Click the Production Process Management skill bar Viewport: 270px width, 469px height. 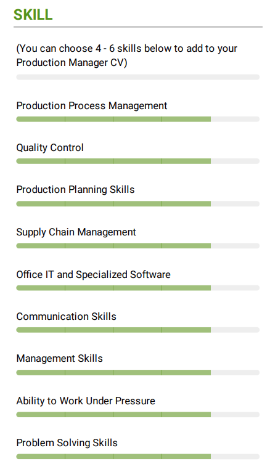[137, 119]
